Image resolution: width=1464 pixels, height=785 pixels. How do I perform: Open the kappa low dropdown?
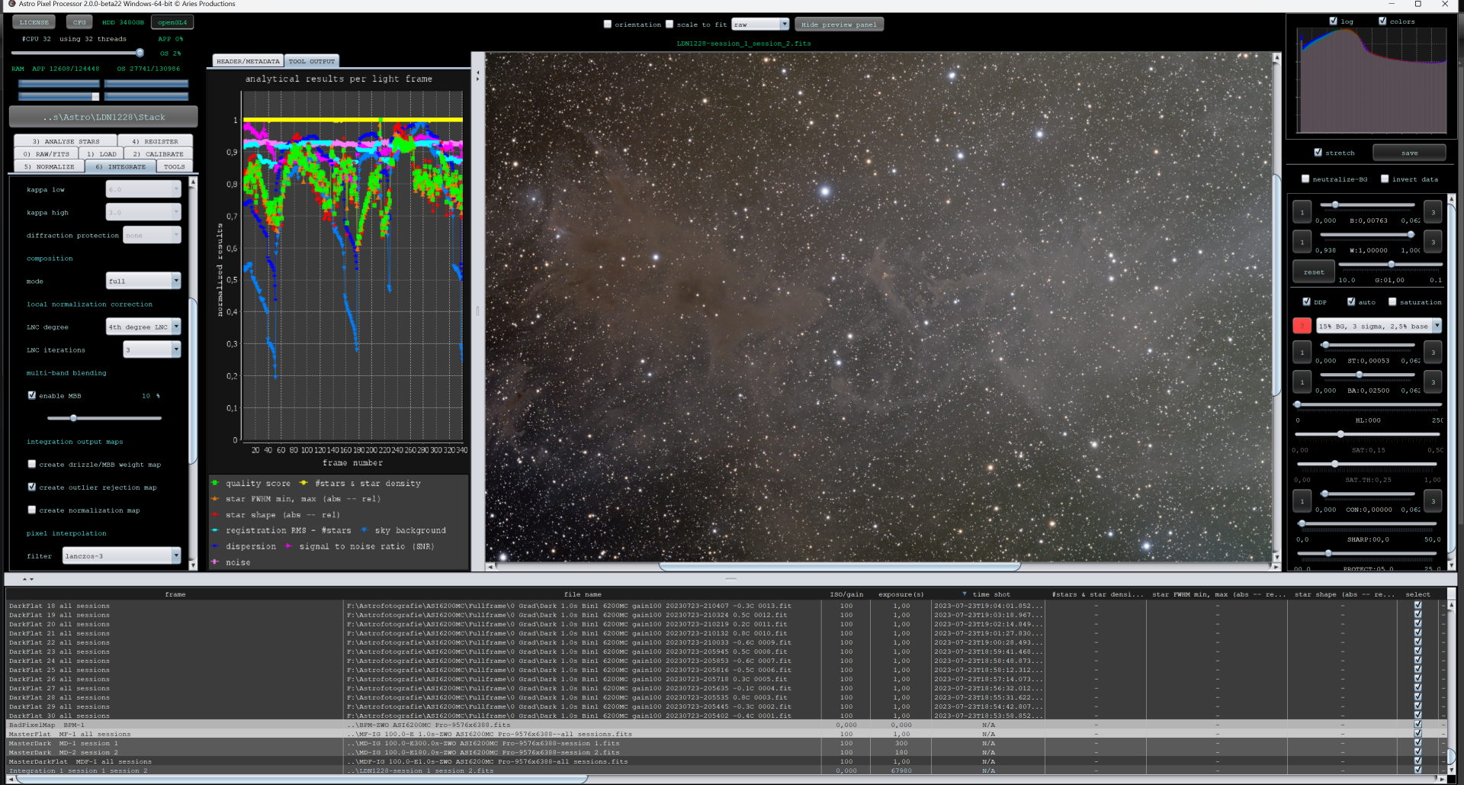point(143,189)
